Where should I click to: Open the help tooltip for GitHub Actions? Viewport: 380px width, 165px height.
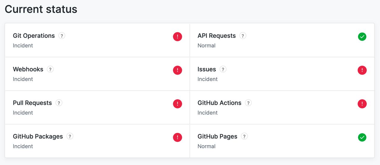248,103
